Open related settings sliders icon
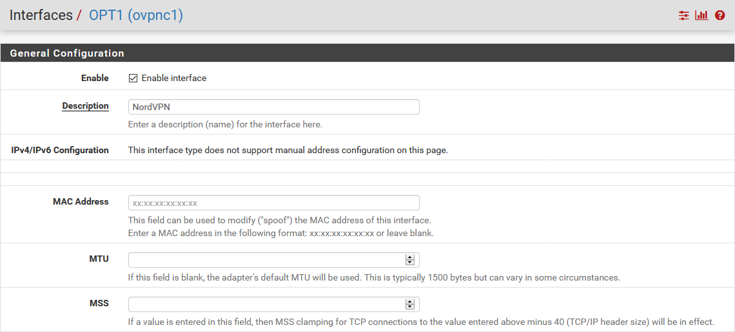The image size is (735, 332). tap(684, 15)
